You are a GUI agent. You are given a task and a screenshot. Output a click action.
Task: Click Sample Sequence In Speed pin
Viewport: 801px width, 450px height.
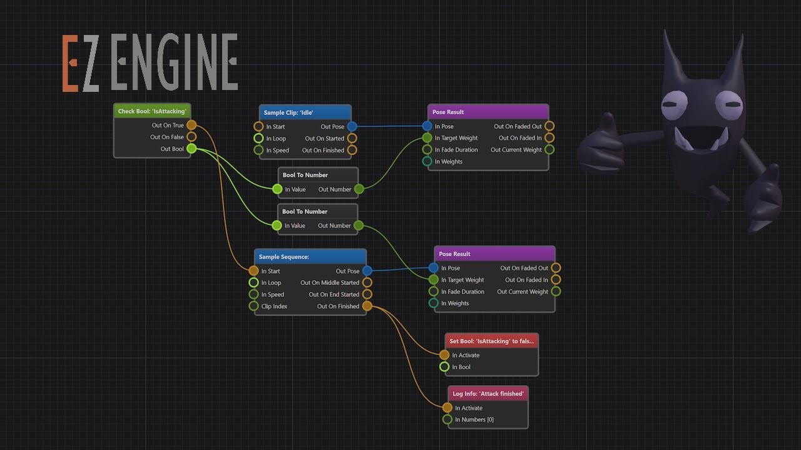coord(253,294)
